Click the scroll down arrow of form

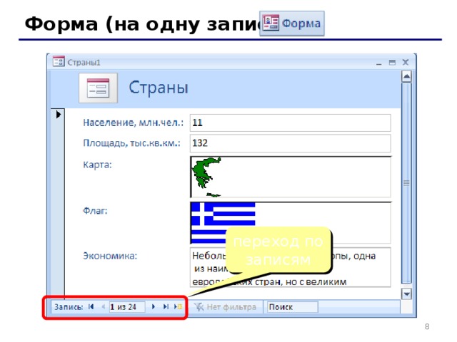pos(406,294)
